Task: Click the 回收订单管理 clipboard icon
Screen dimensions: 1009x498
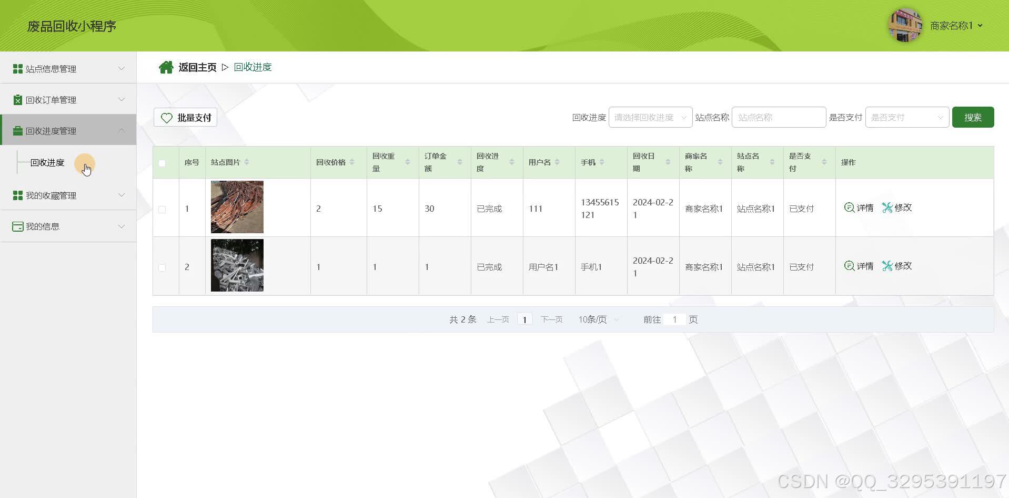Action: tap(18, 100)
